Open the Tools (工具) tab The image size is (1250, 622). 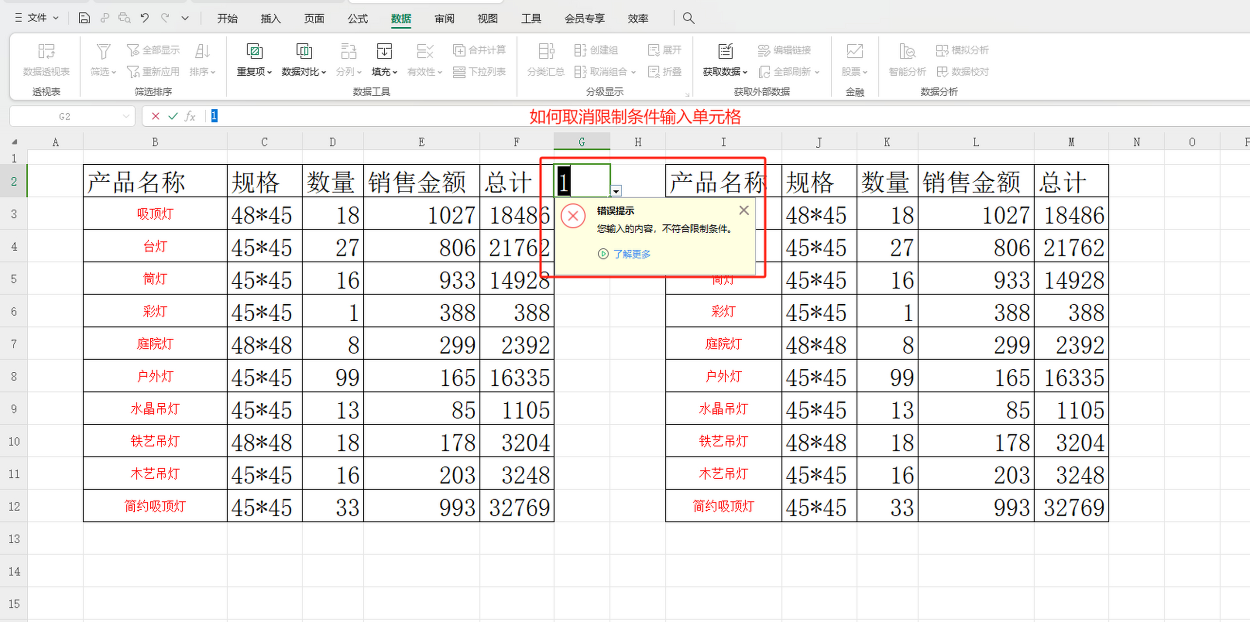pyautogui.click(x=531, y=18)
